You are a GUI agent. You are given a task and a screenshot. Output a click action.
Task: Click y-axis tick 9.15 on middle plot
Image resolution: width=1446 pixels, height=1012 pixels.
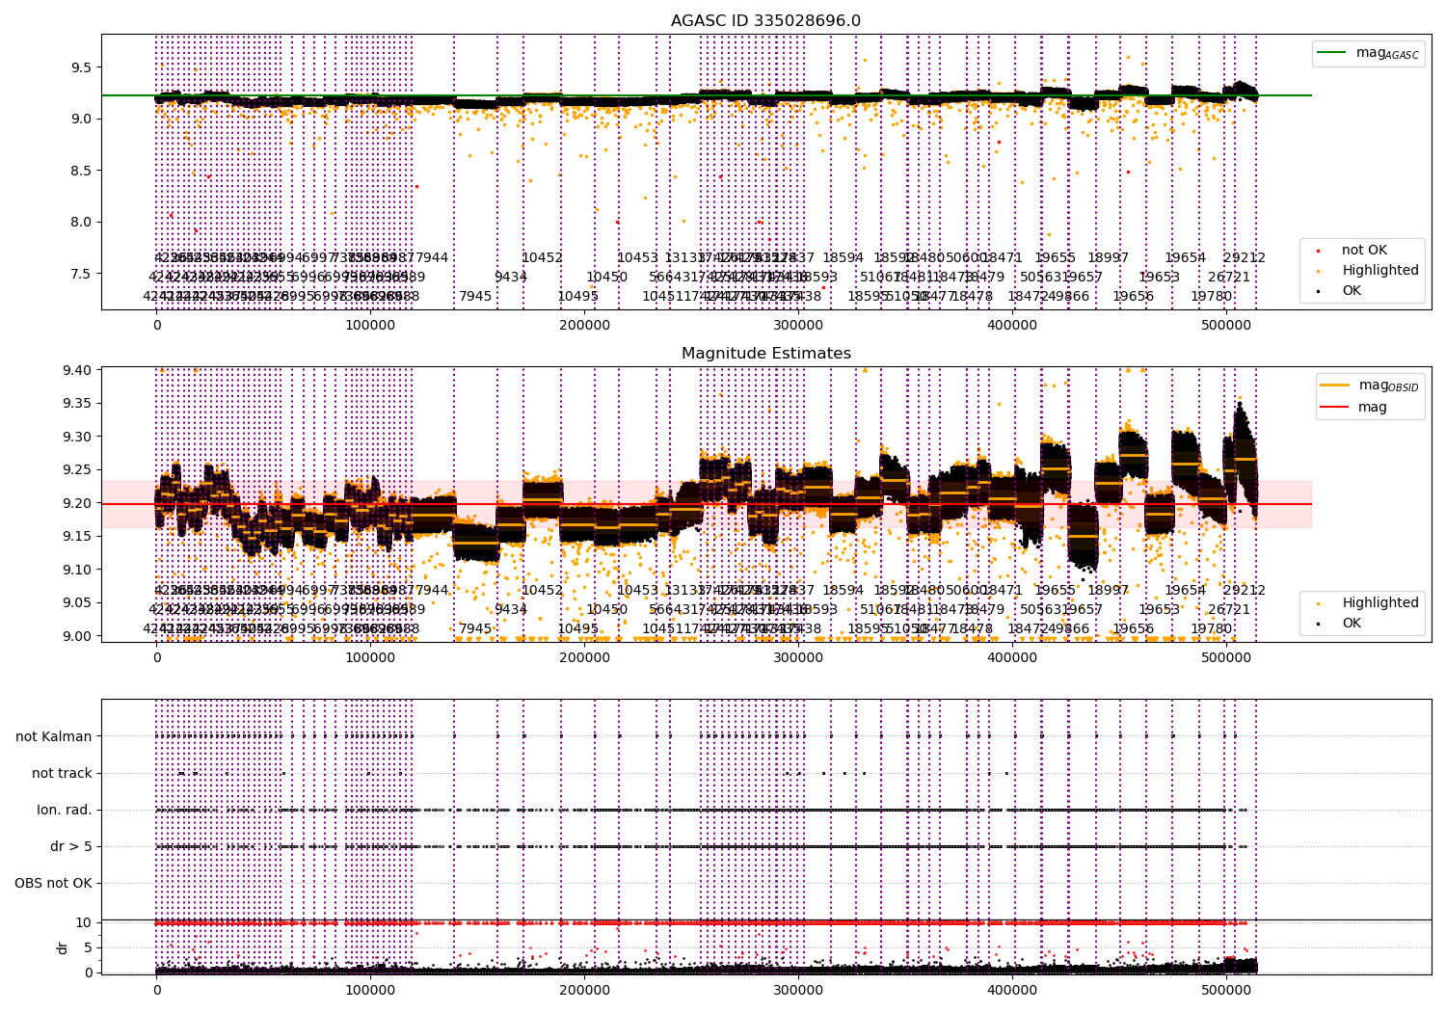pos(76,536)
